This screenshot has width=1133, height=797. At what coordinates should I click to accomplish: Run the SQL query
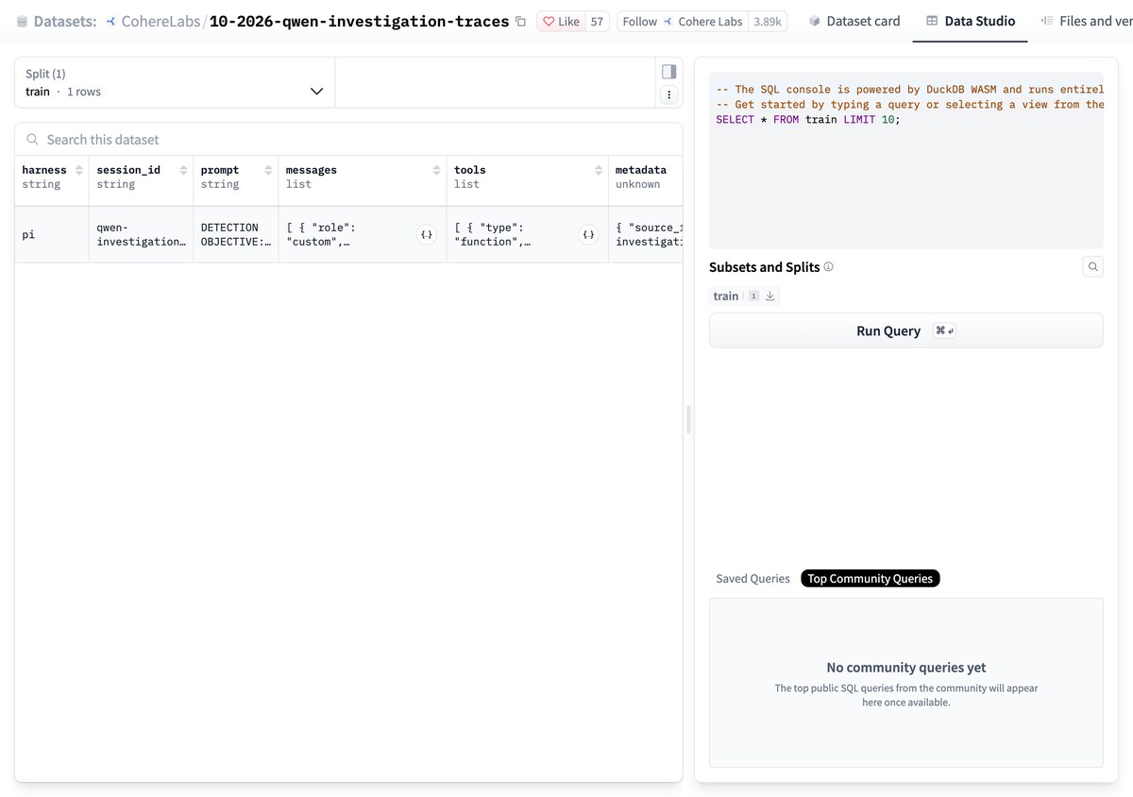pos(905,331)
